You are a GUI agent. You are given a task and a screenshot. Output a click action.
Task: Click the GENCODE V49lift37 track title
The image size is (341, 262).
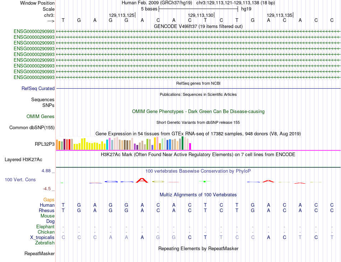click(x=198, y=26)
